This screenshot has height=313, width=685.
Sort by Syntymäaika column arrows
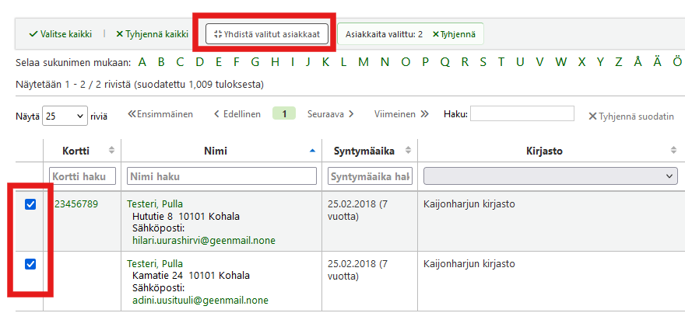click(x=408, y=150)
